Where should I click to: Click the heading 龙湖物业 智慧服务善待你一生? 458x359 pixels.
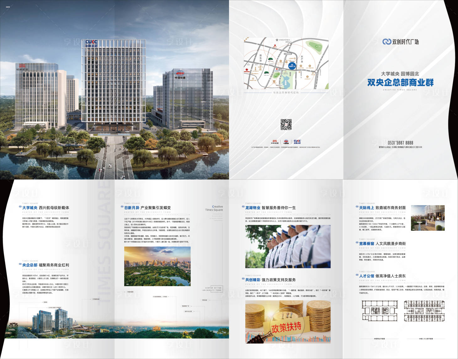pyautogui.click(x=270, y=208)
